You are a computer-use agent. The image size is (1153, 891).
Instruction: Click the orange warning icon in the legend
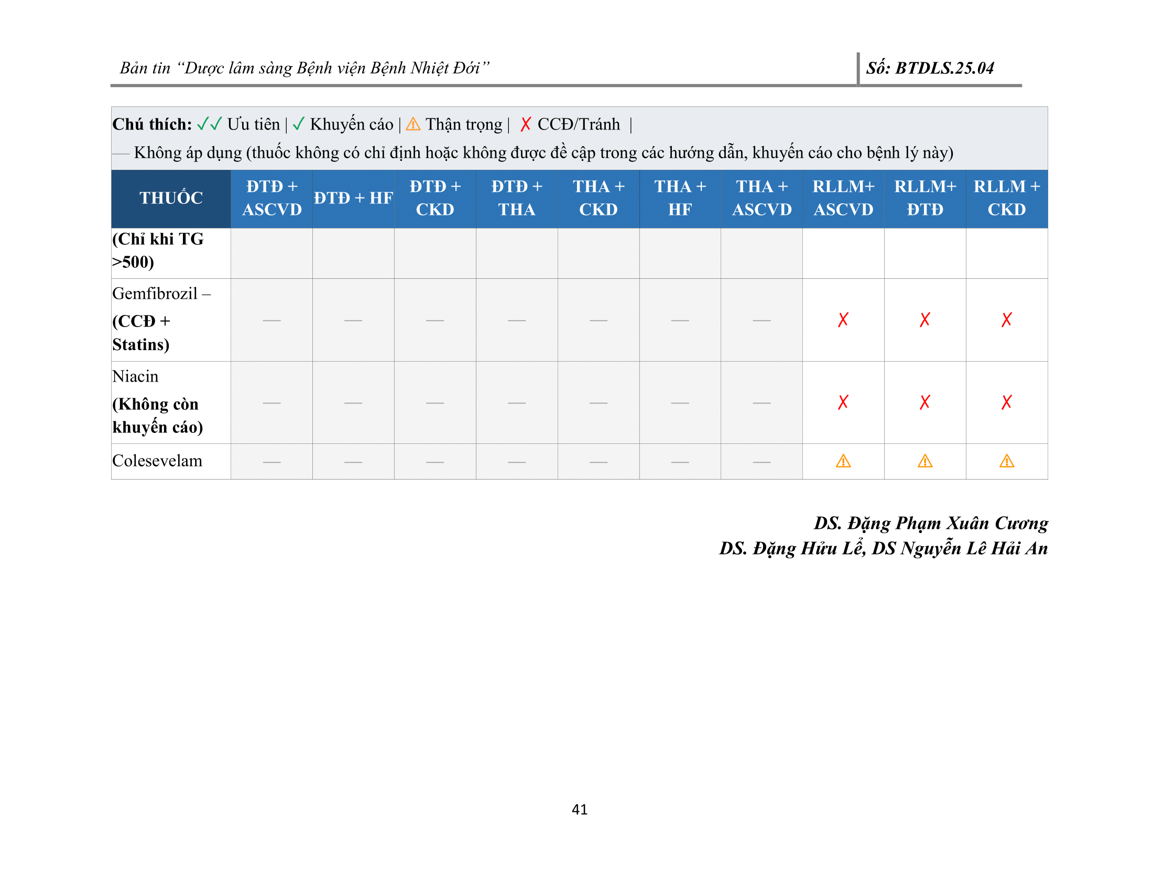coord(413,124)
